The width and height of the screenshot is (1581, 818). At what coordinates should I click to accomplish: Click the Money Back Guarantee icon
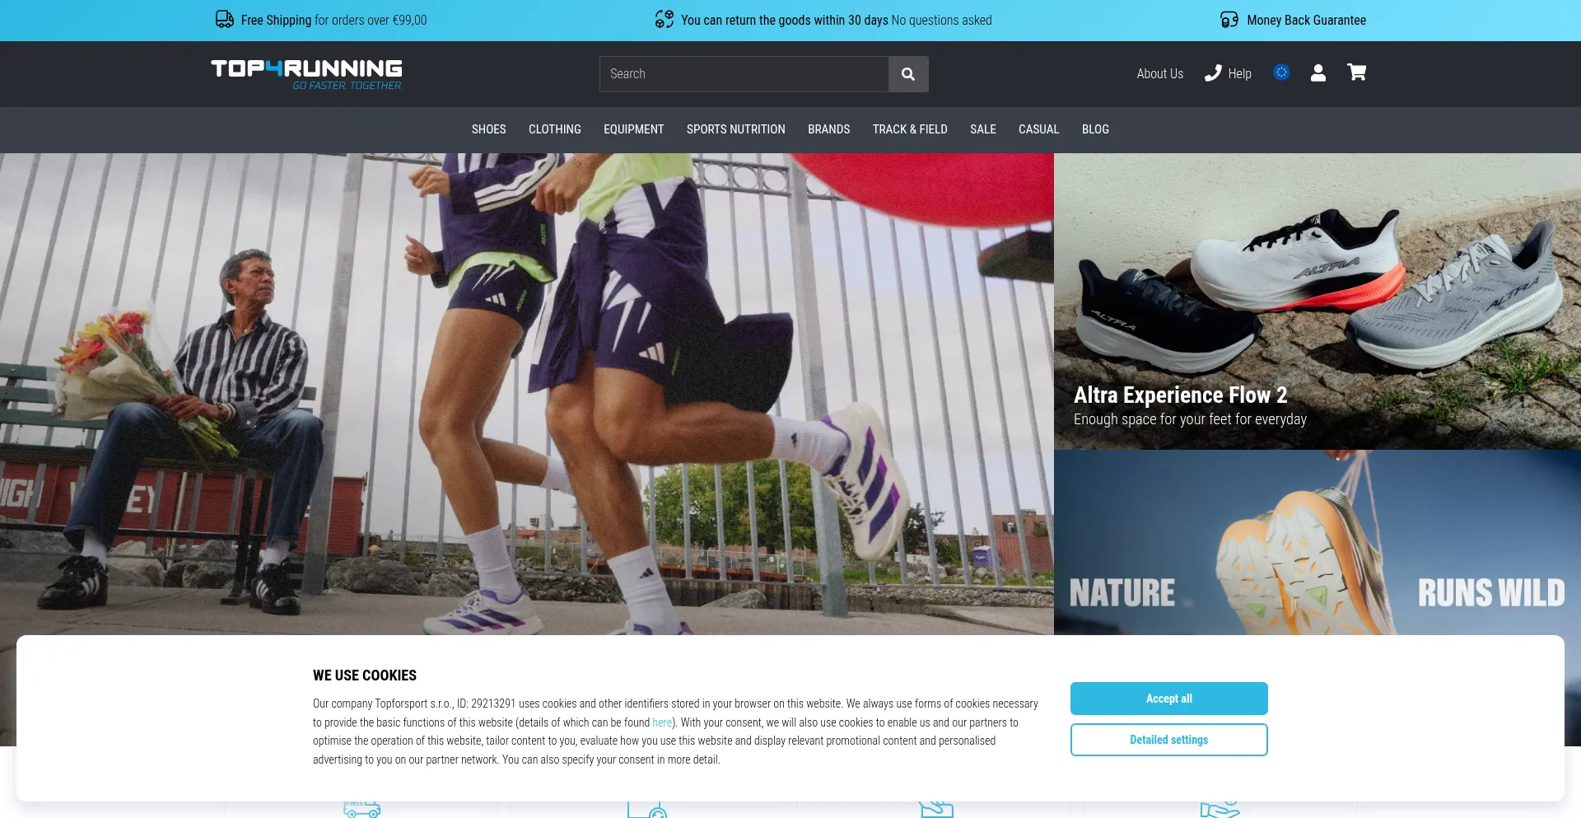click(1229, 20)
